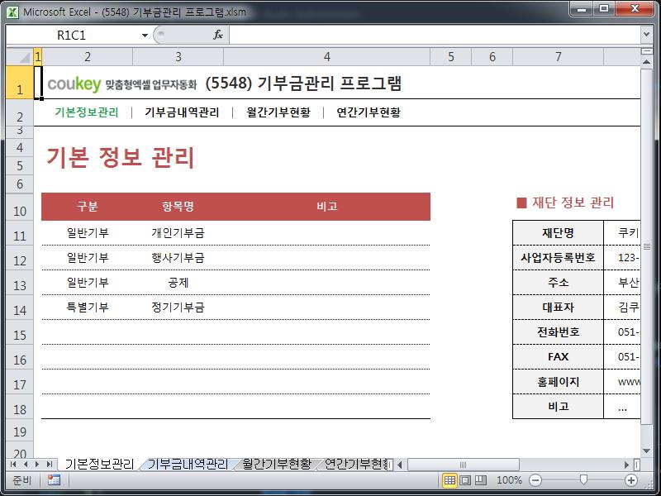Click the macro record icon in status bar

point(54,480)
